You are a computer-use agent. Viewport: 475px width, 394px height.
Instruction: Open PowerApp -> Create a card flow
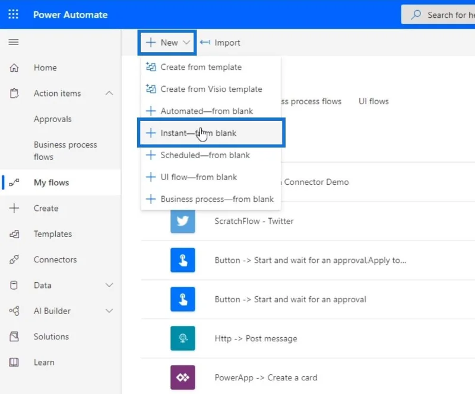click(x=265, y=377)
